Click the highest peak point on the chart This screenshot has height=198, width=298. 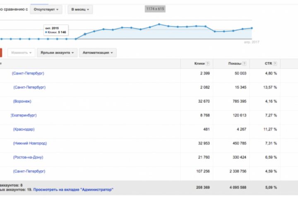tap(159, 24)
